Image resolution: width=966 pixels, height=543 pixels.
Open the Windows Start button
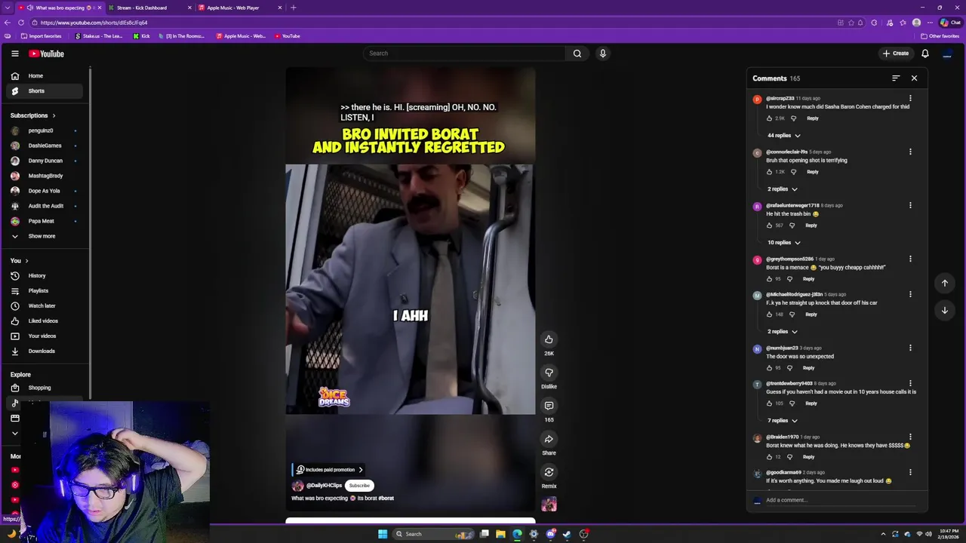pos(383,534)
